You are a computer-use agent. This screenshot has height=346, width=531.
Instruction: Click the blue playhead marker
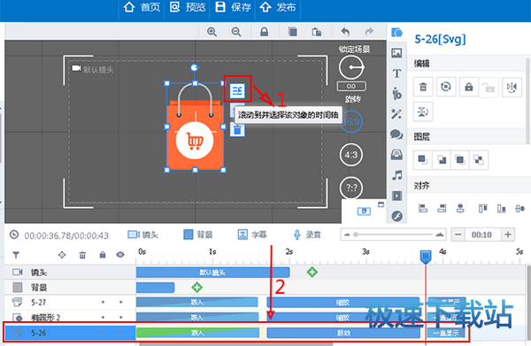(x=426, y=257)
